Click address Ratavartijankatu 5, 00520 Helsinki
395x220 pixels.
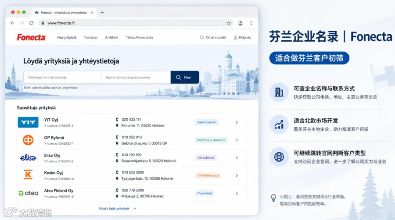(x=149, y=161)
